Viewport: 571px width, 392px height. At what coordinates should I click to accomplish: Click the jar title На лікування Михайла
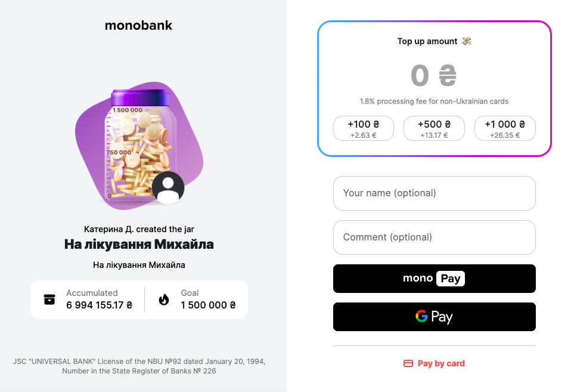(139, 244)
